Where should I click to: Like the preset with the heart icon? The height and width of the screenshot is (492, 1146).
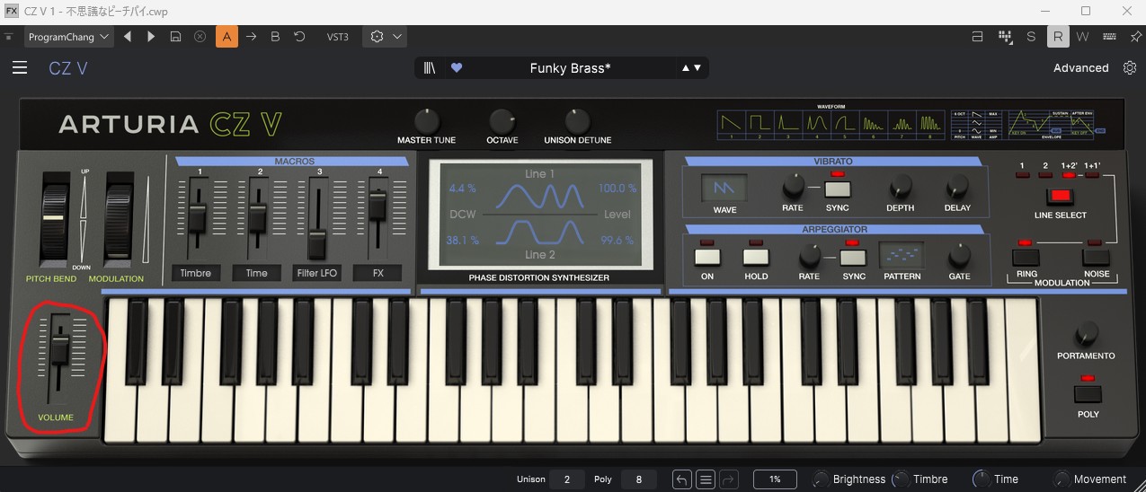(x=457, y=67)
